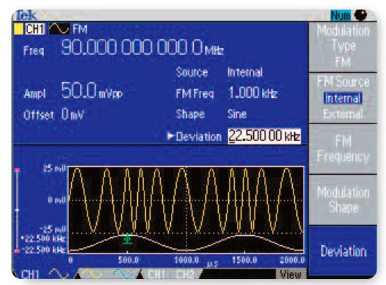Click the 2000.0 time axis label
The image size is (386, 285).
click(292, 260)
